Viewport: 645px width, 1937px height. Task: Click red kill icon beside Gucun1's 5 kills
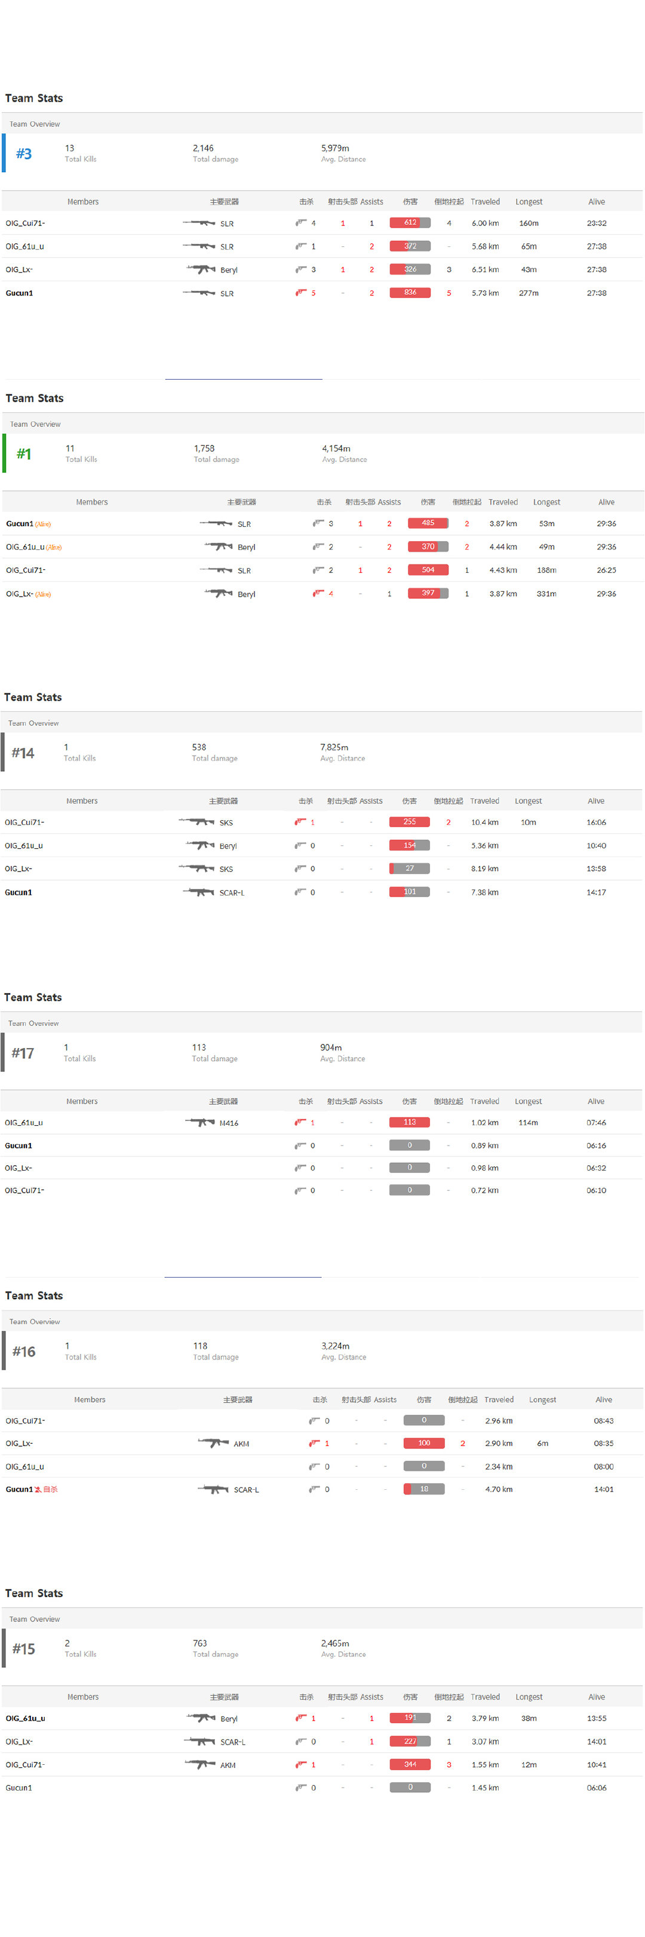pos(301,292)
